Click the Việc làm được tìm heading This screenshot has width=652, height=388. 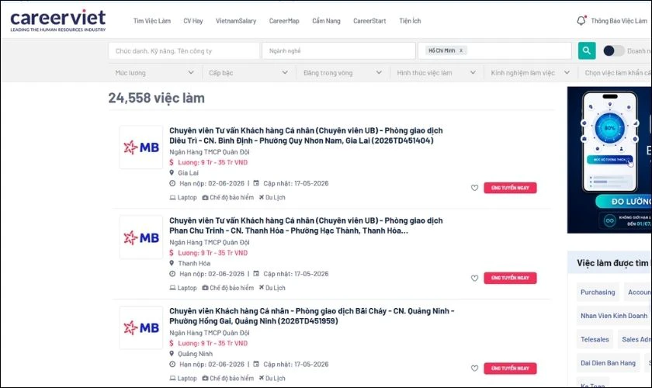pyautogui.click(x=612, y=263)
